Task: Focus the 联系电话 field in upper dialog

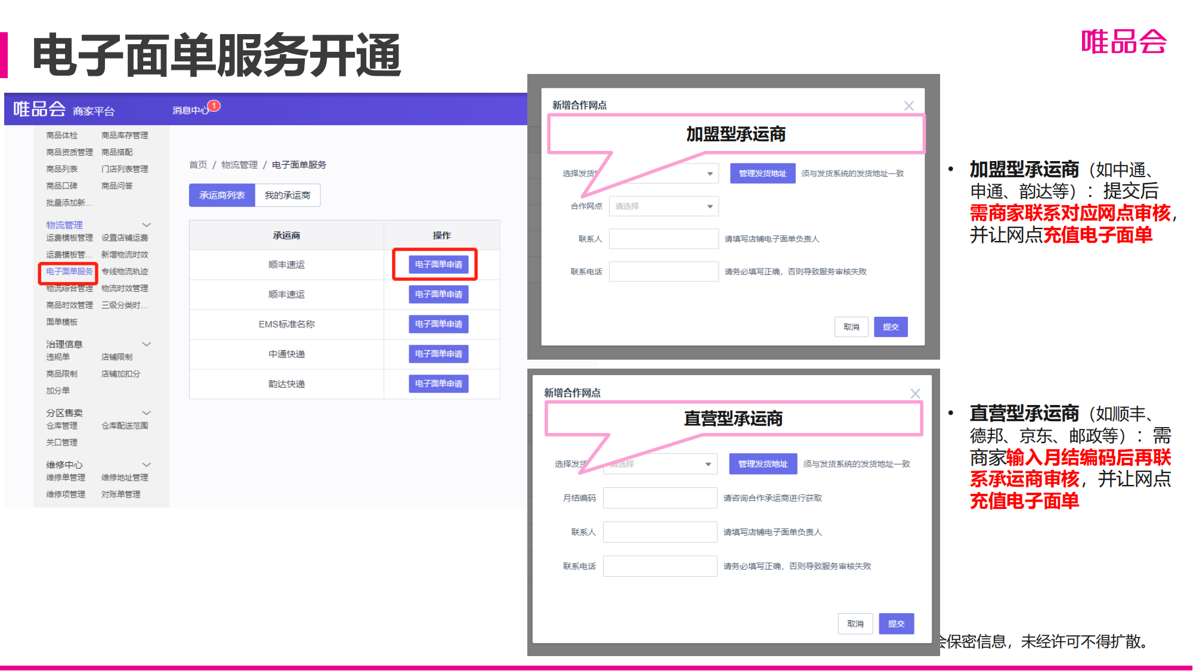Action: (663, 271)
